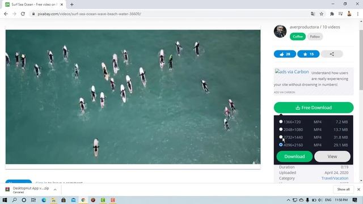Viewport: 363px width, 204px height.
Task: Select 2048×1080 resolution option
Action: [281, 129]
